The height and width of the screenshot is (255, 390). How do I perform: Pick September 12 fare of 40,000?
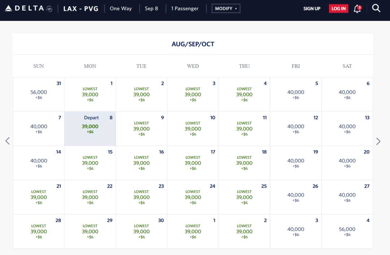click(x=296, y=128)
